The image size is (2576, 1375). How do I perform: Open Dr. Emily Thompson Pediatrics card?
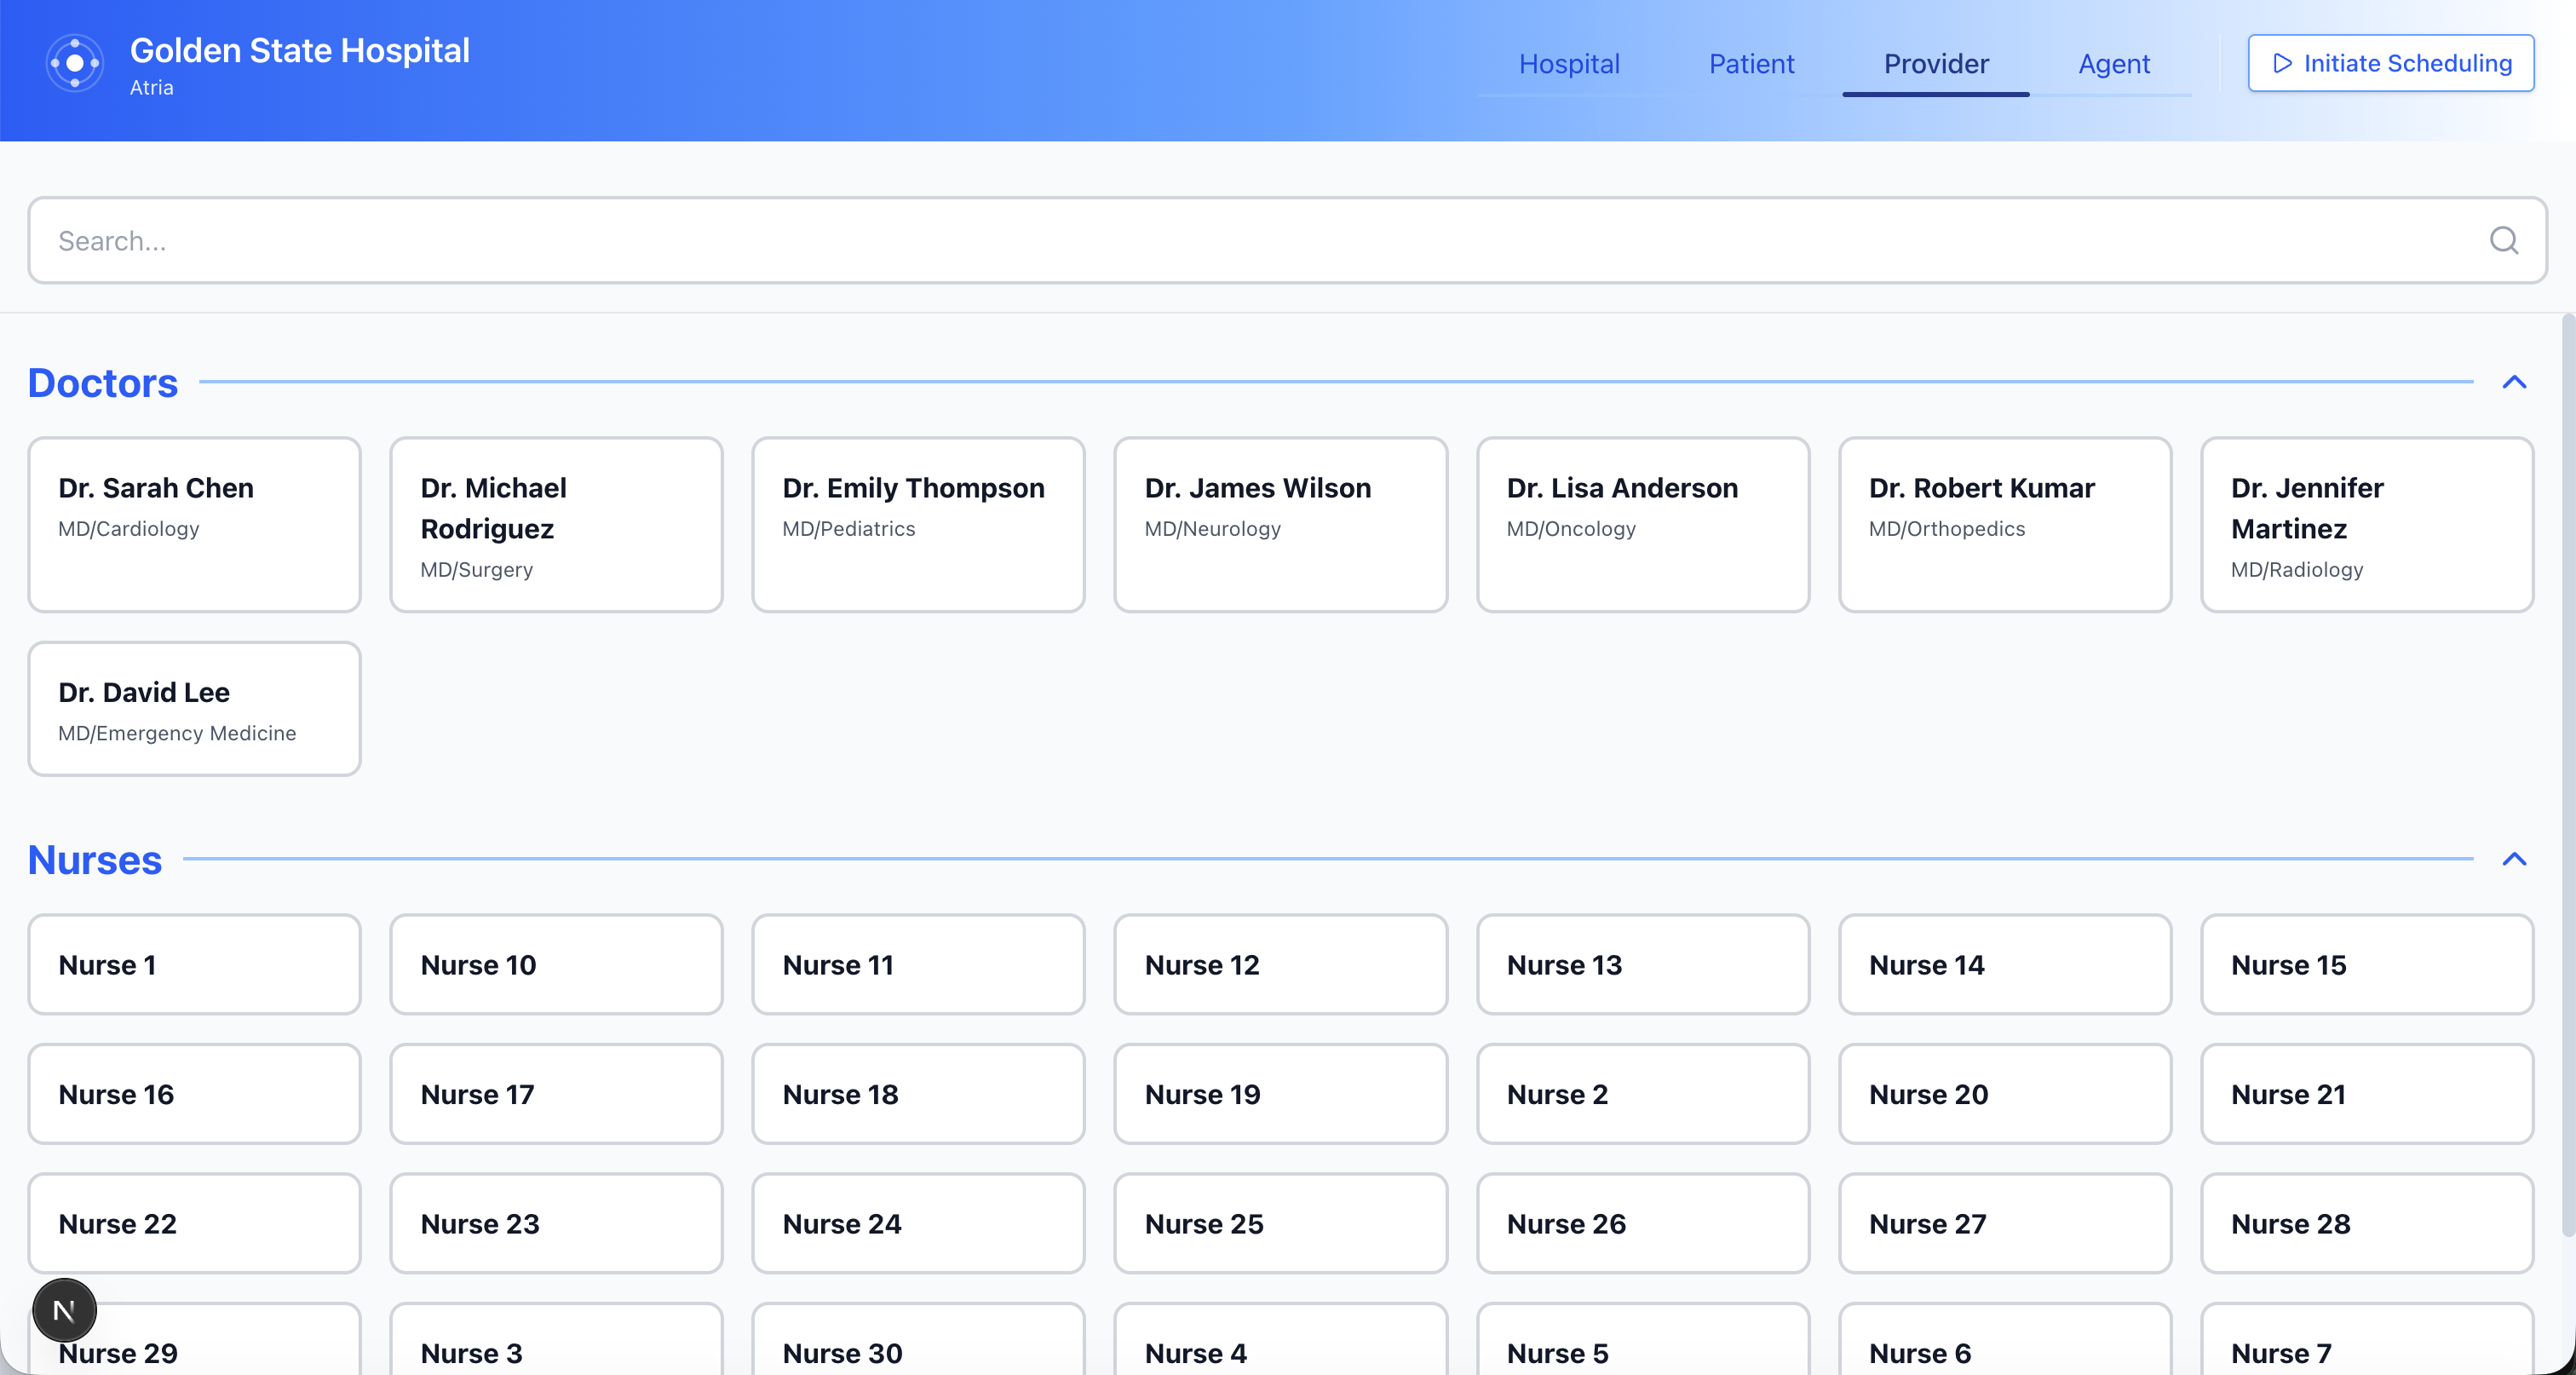click(x=918, y=524)
